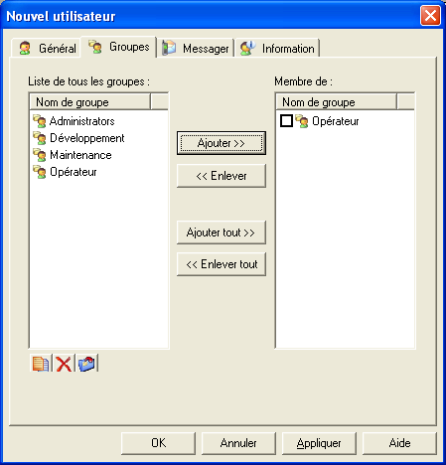This screenshot has height=465, width=446.
Task: Click the group properties icon below the list
Action: [41, 363]
